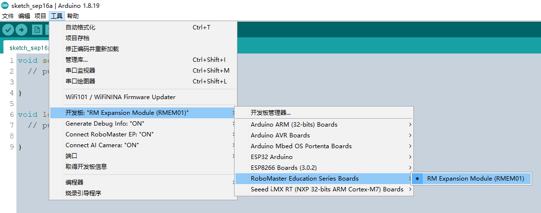541x213 pixels.
Task: Expand Arduino AVR Boards submenu
Action: (x=324, y=135)
